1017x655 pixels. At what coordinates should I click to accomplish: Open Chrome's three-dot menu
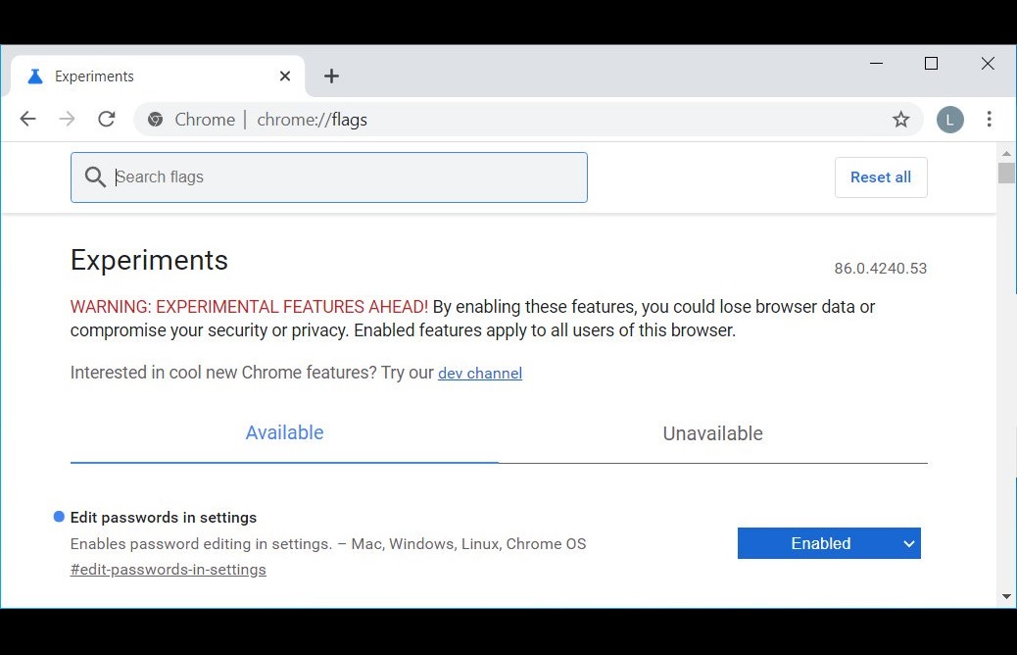coord(989,119)
